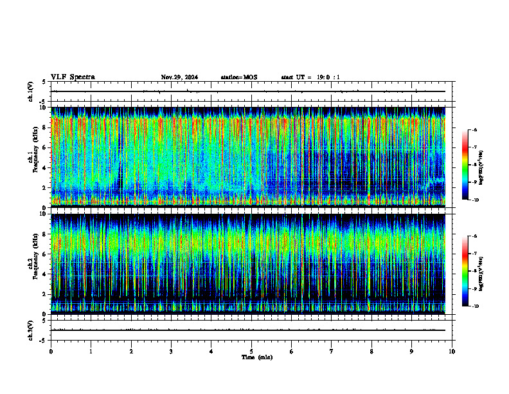This screenshot has height=394, width=509.
Task: Click the 'Time (min)' axis label
Action: [x=257, y=357]
